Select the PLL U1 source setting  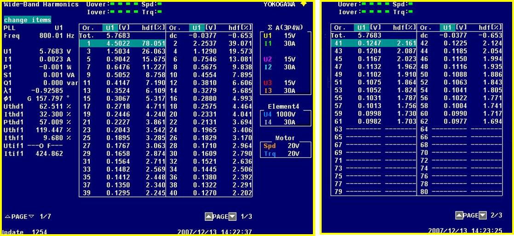[x=33, y=28]
